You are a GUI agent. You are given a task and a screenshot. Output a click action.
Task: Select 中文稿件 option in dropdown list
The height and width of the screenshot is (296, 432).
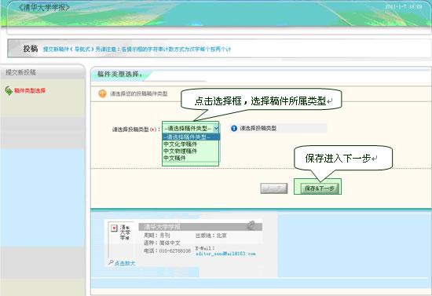[x=174, y=158]
